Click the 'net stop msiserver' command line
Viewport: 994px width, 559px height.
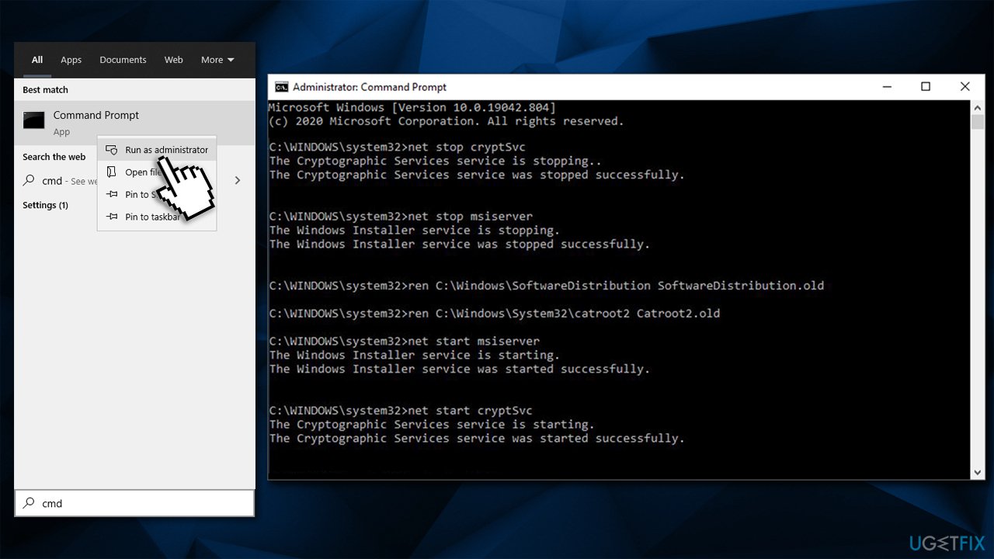click(401, 217)
